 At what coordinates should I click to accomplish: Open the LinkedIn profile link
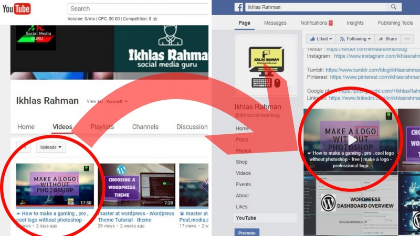pyautogui.click(x=374, y=98)
